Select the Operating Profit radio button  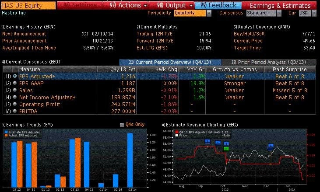(15, 104)
